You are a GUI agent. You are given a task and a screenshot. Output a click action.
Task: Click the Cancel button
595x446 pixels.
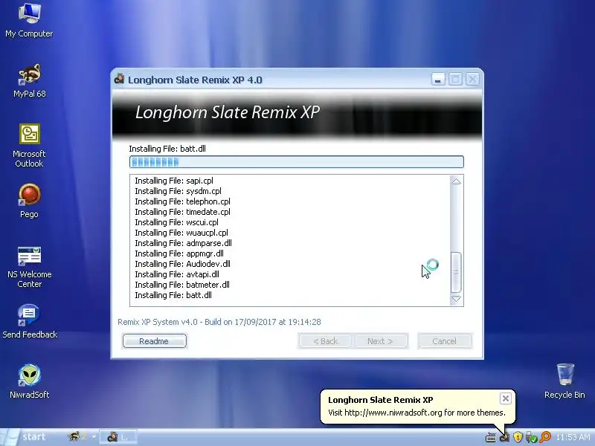pyautogui.click(x=444, y=341)
